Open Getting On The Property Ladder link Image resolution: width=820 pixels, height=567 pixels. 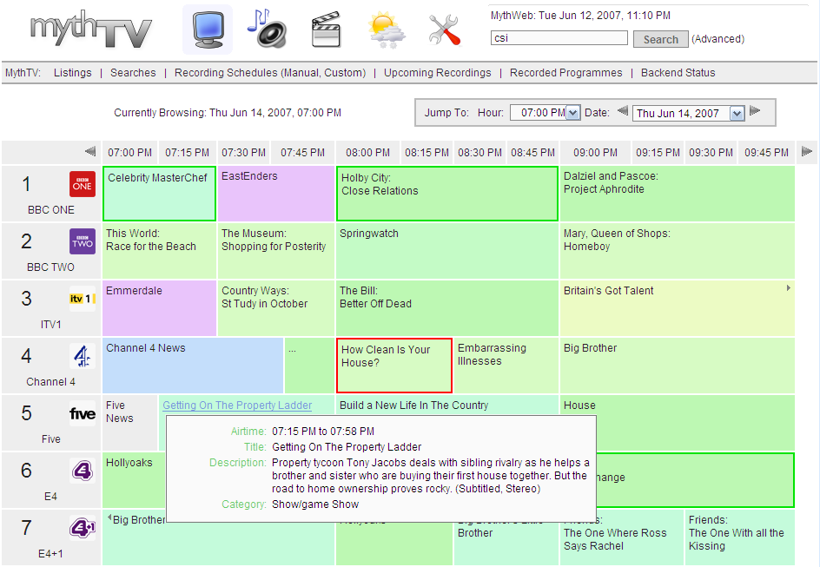coord(237,405)
